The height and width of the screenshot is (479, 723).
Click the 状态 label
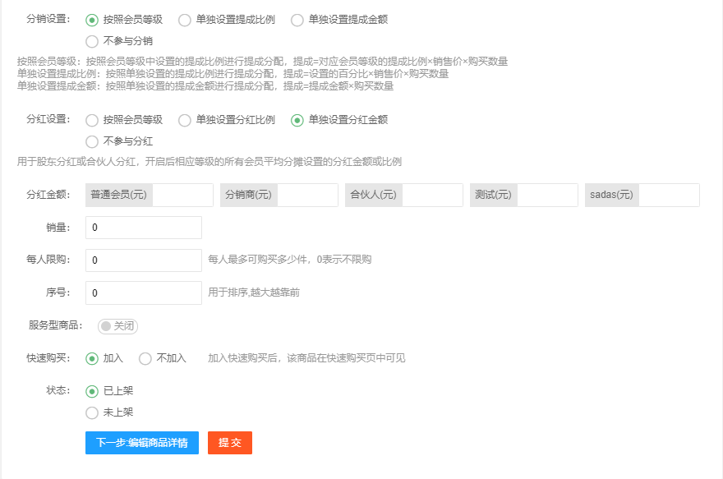click(x=58, y=390)
